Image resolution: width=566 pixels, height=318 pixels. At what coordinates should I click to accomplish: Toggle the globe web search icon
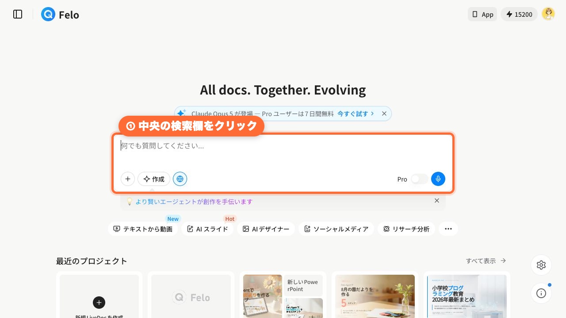[180, 179]
